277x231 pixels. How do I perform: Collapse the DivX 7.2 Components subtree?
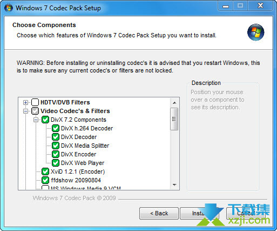point(36,120)
